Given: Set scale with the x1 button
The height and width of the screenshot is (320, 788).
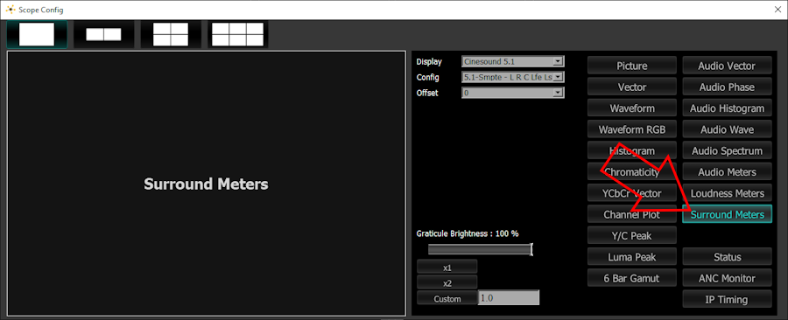Looking at the screenshot, I should click(x=447, y=268).
